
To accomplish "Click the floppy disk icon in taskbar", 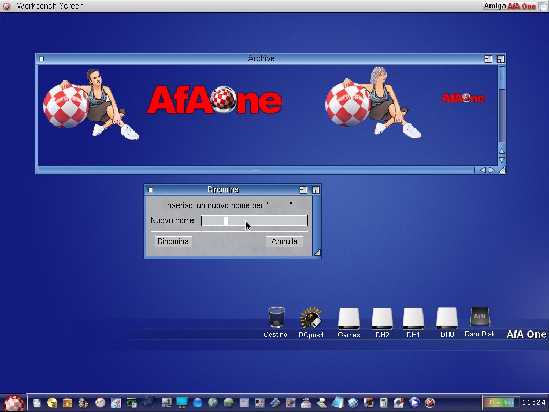I will pos(36,402).
